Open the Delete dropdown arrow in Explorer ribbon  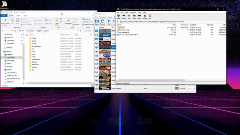coord(52,20)
